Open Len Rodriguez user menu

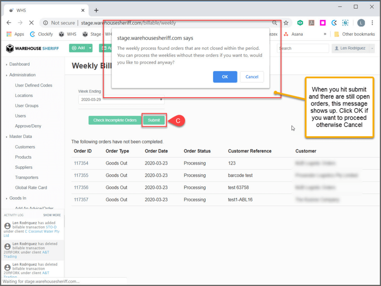coord(353,48)
